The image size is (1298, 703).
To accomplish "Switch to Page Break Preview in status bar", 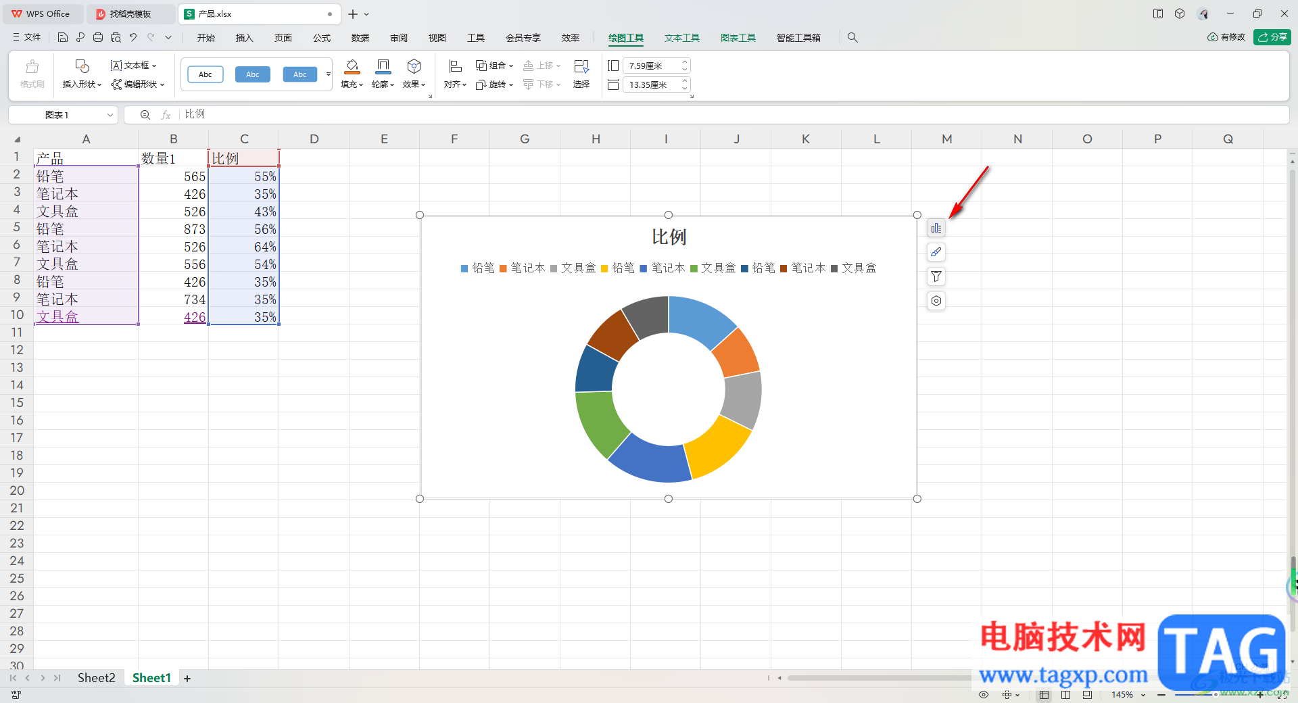I will click(x=1087, y=695).
